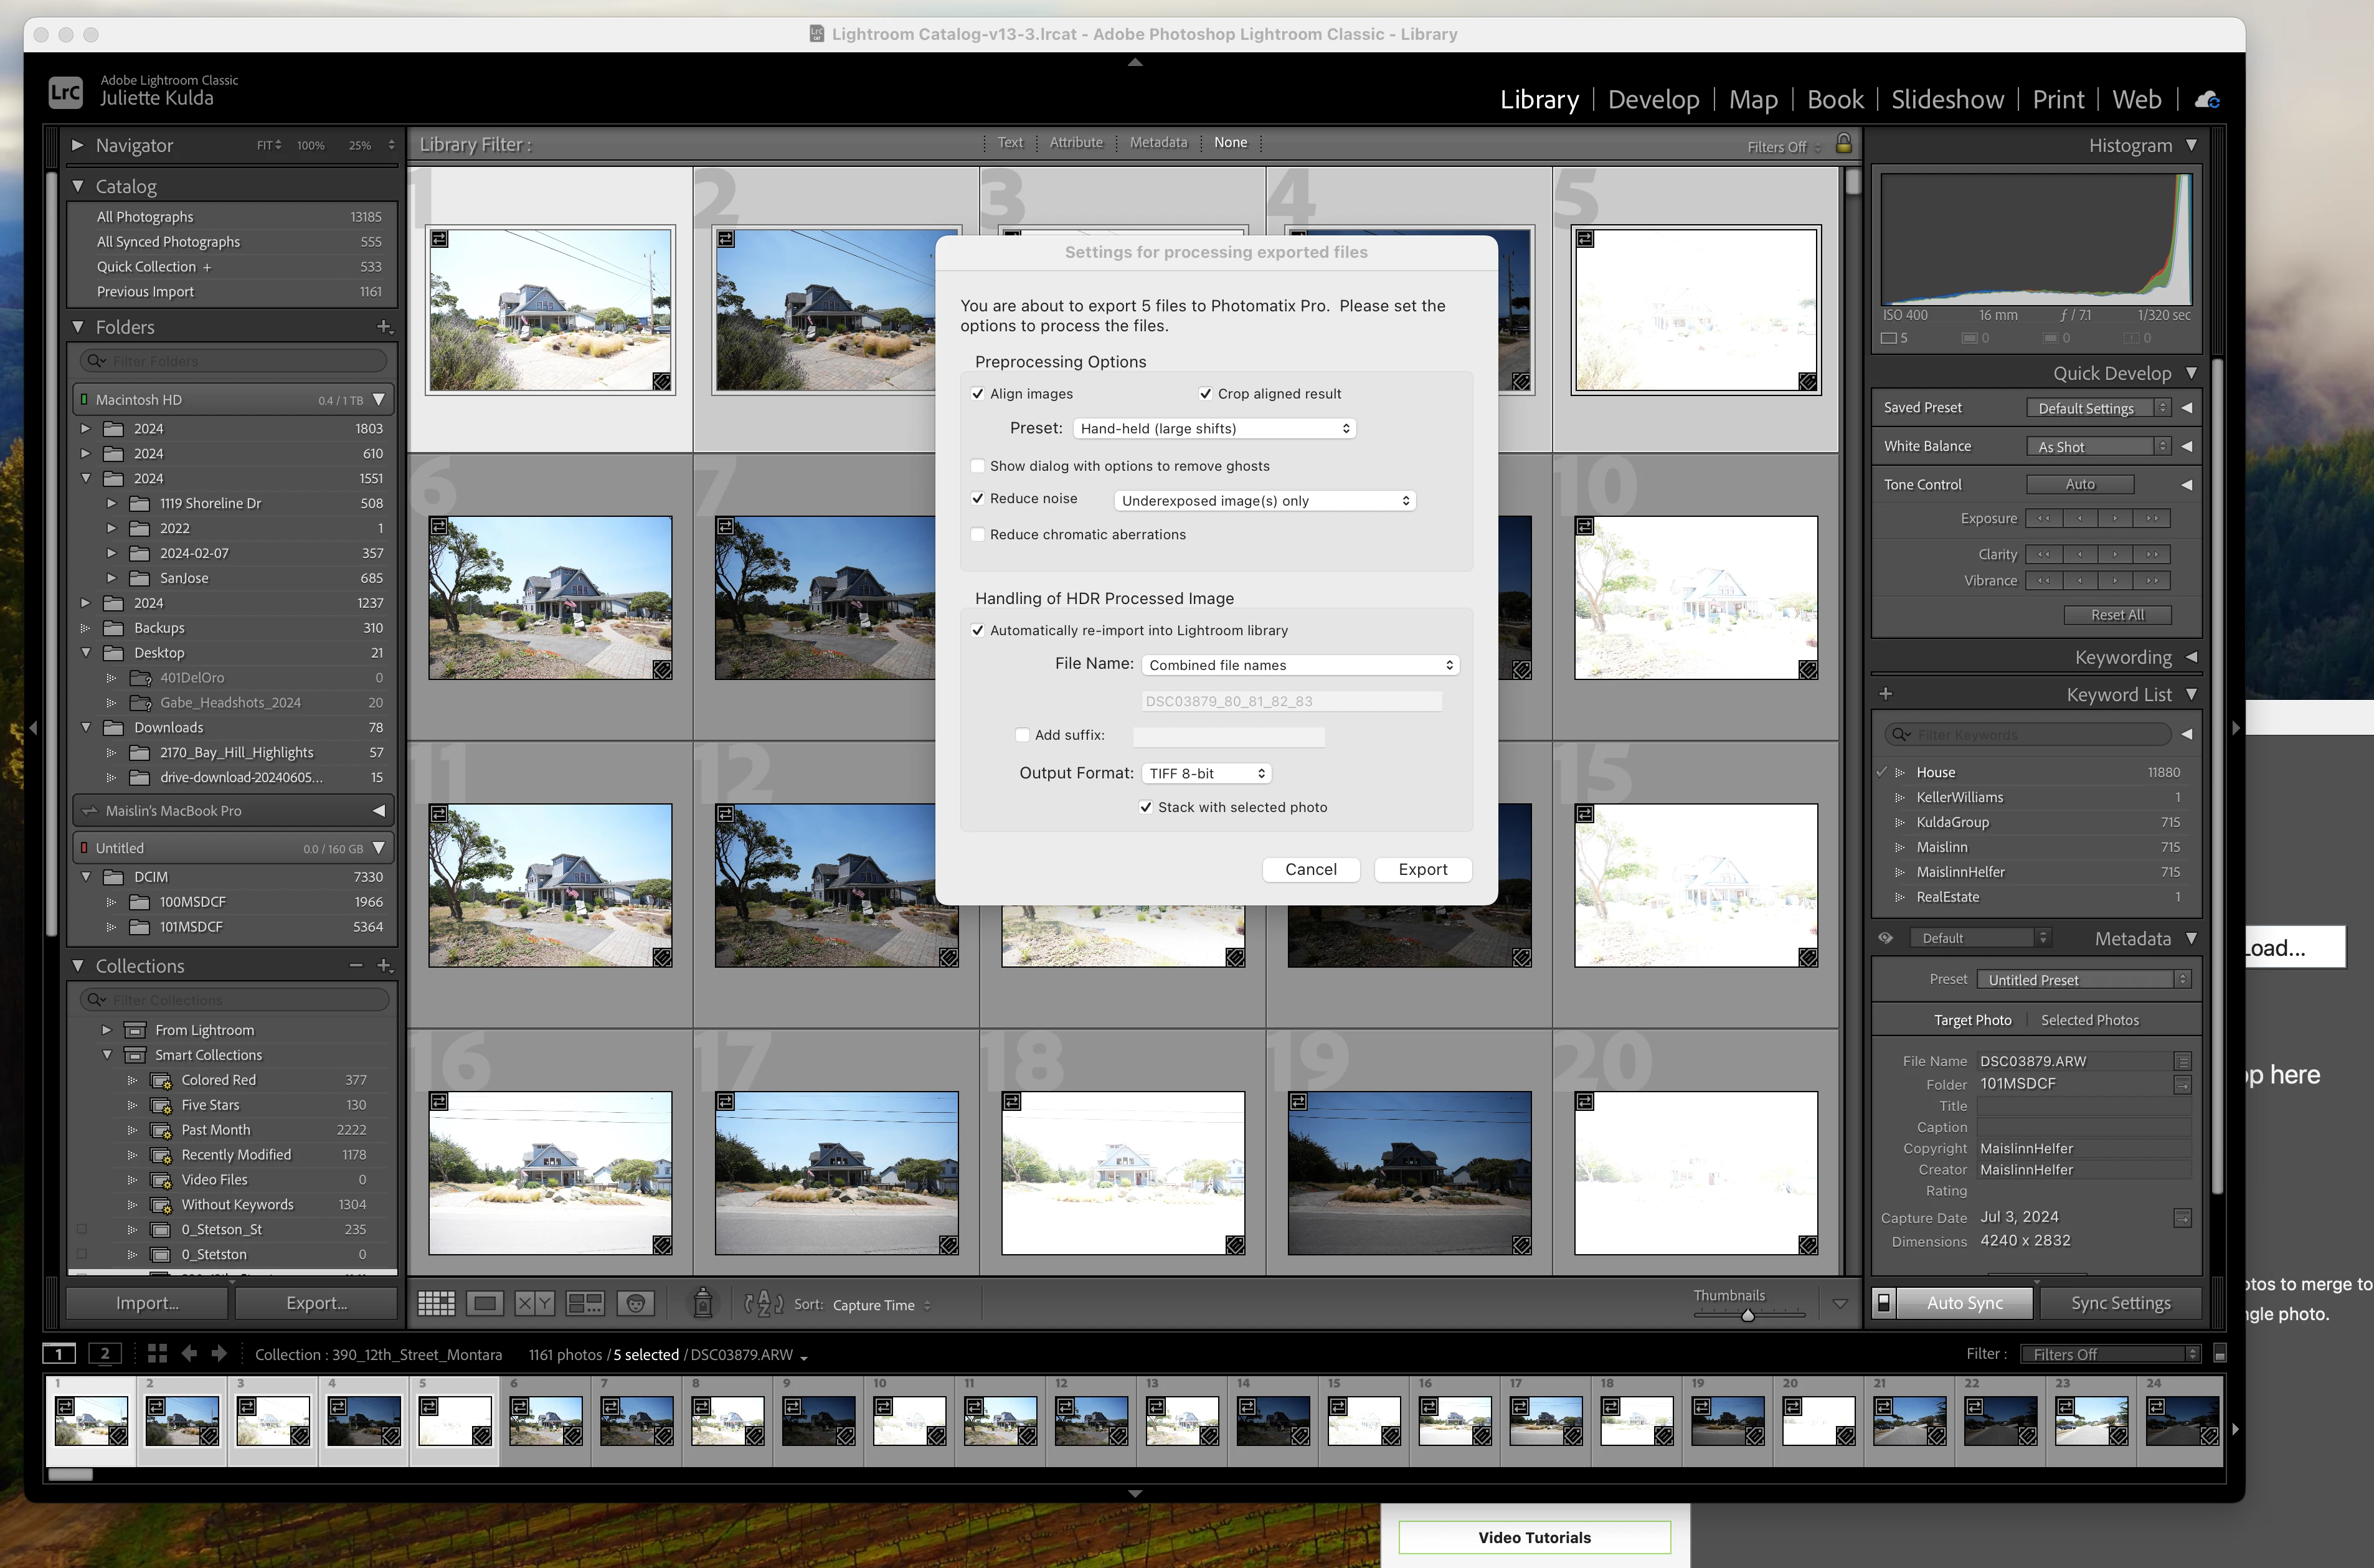Open the Output Format TIFF 8-bit dropdown
This screenshot has width=2374, height=1568.
1208,773
